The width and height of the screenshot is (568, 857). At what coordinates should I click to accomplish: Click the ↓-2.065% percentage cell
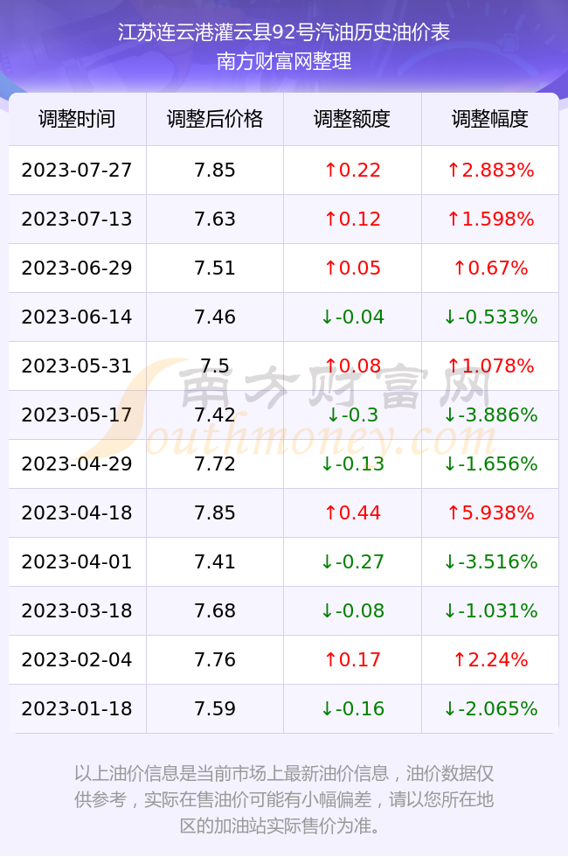(490, 709)
